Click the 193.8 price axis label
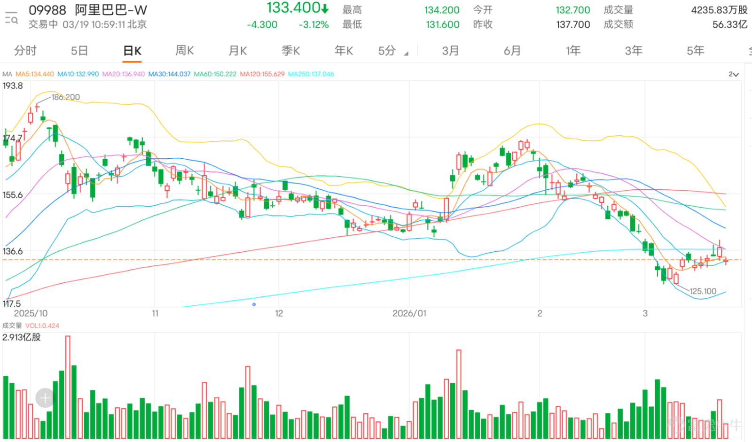This screenshot has width=752, height=442. tap(13, 86)
